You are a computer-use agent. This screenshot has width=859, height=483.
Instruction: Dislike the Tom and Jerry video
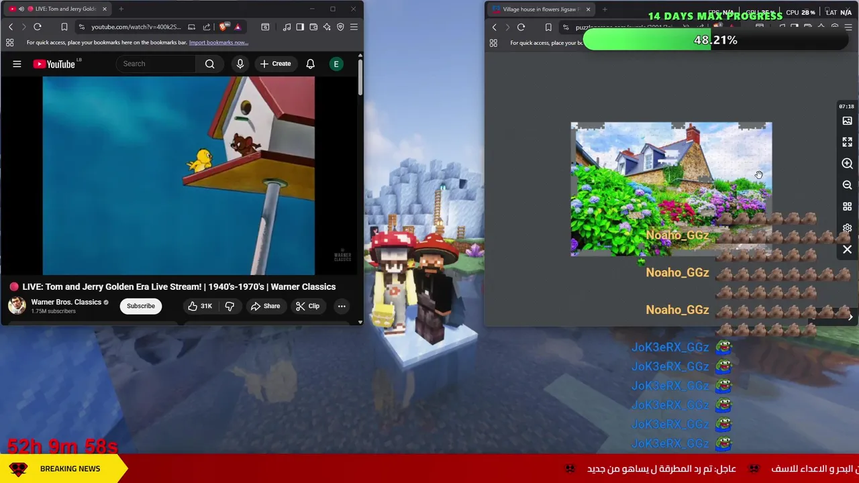click(x=230, y=306)
